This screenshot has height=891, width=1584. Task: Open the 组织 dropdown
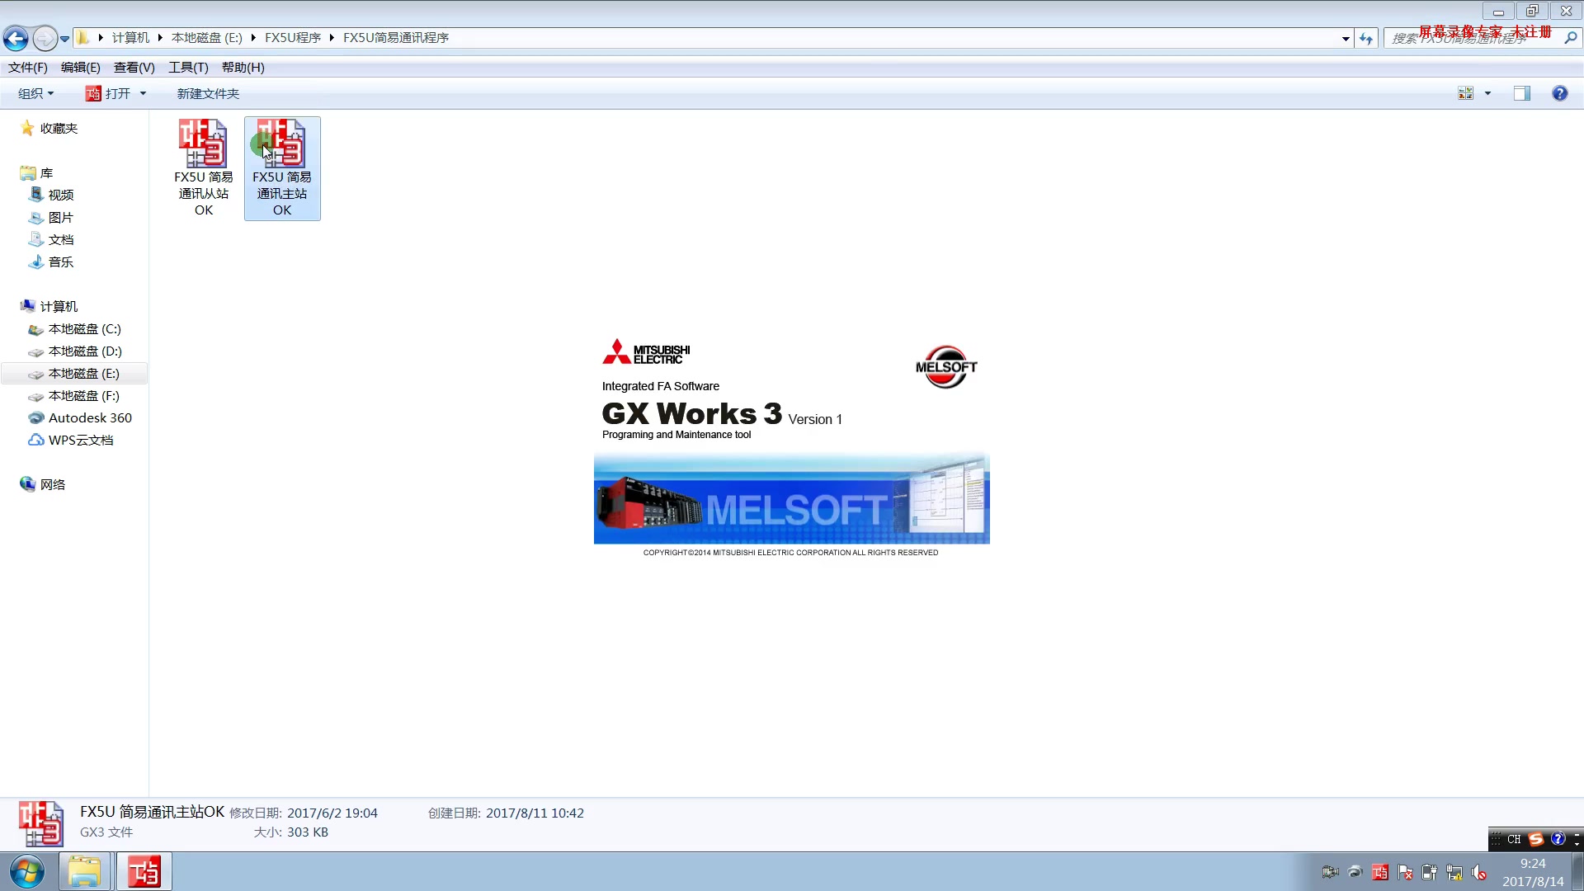(x=36, y=93)
